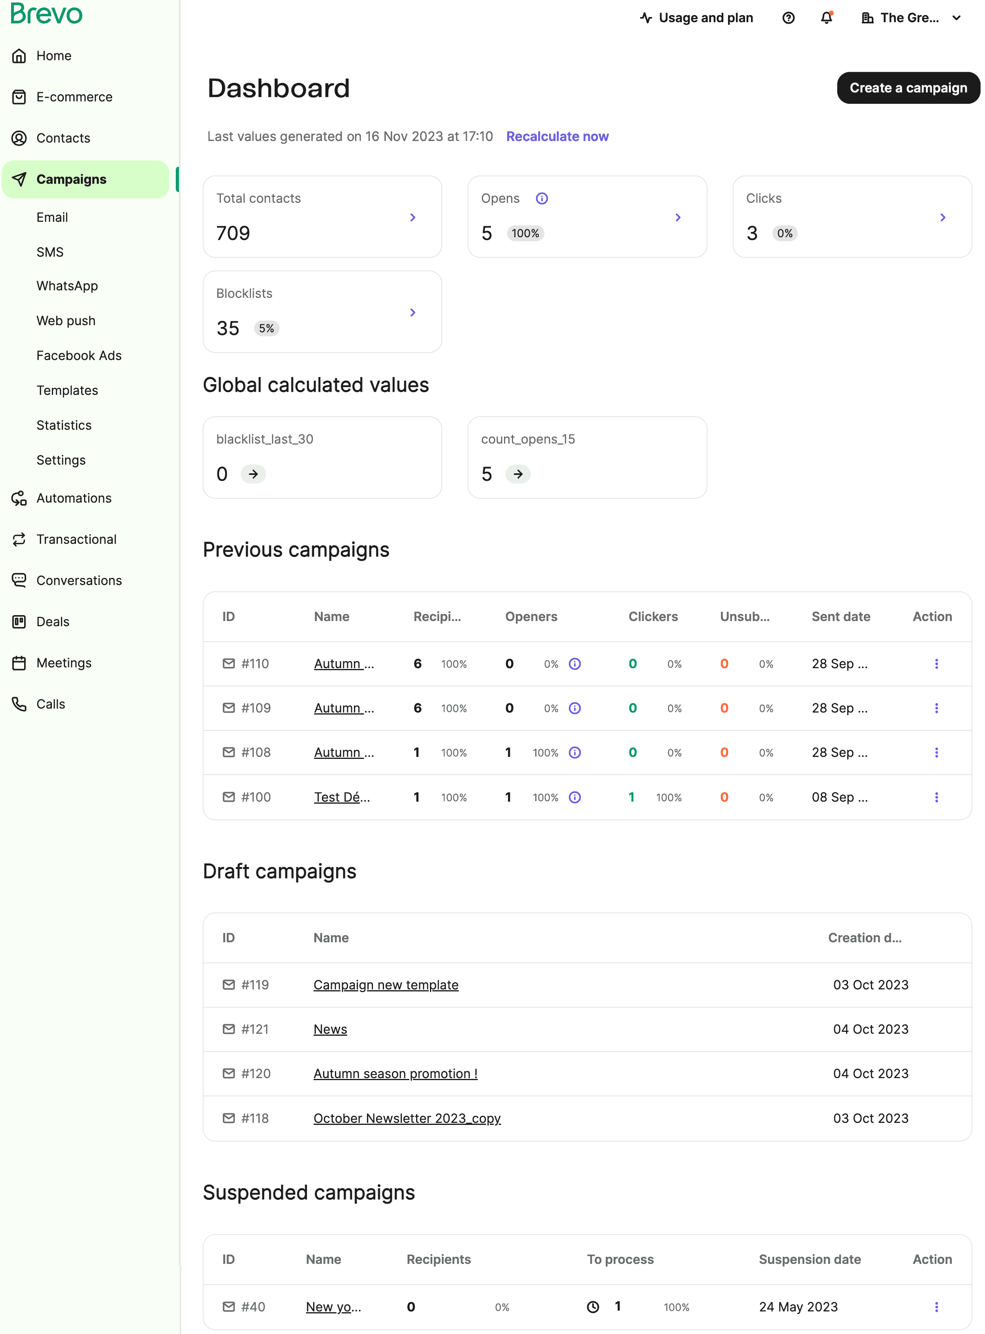Open action menu for campaign #100

coord(936,798)
